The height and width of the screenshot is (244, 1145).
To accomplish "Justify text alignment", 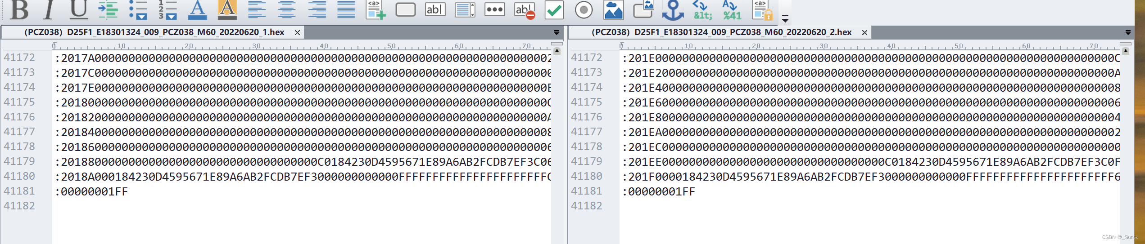I will pos(346,9).
